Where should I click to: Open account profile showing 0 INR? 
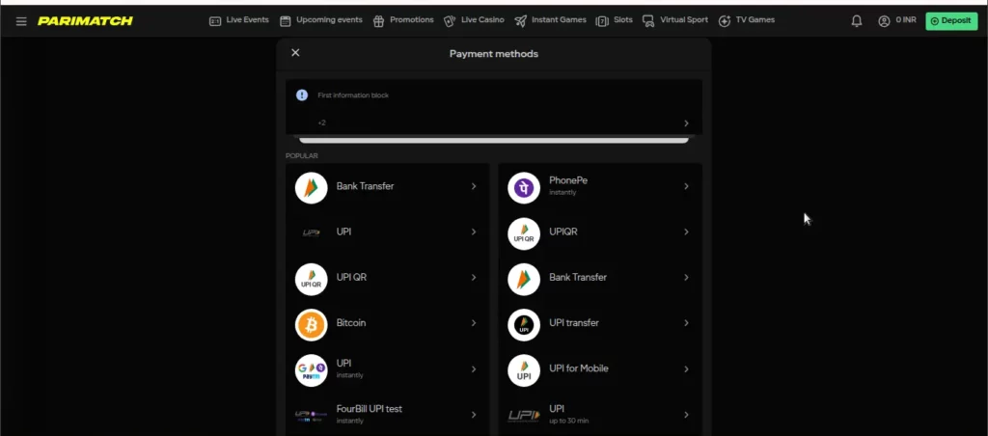point(897,21)
